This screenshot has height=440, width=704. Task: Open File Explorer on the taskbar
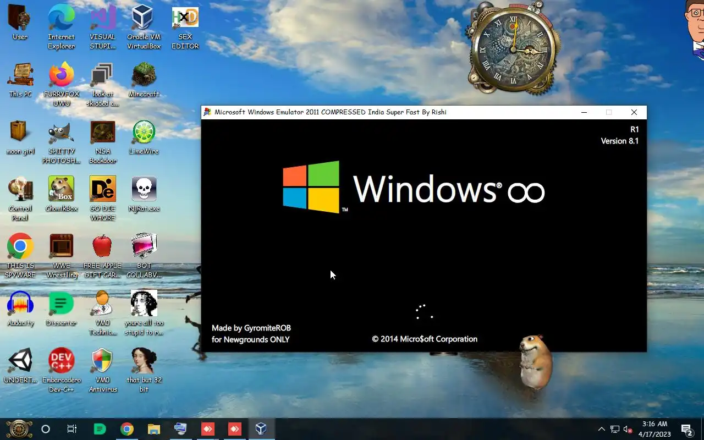click(x=153, y=429)
